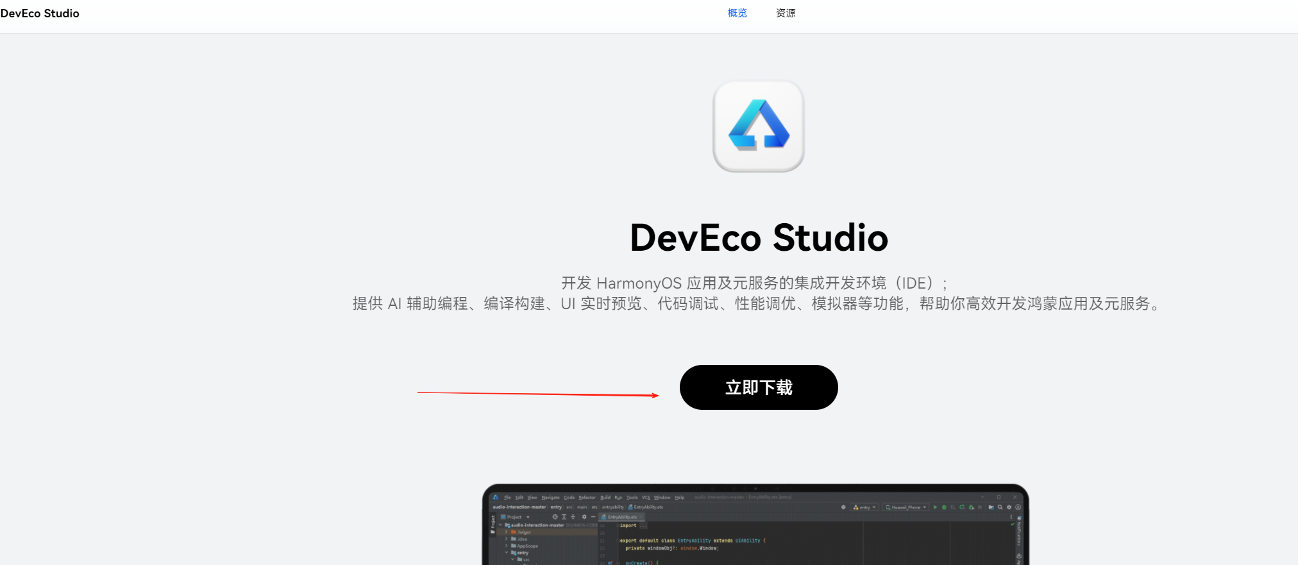Viewport: 1298px width, 565px height.
Task: Open the IDE screenshot preview image
Action: click(755, 525)
